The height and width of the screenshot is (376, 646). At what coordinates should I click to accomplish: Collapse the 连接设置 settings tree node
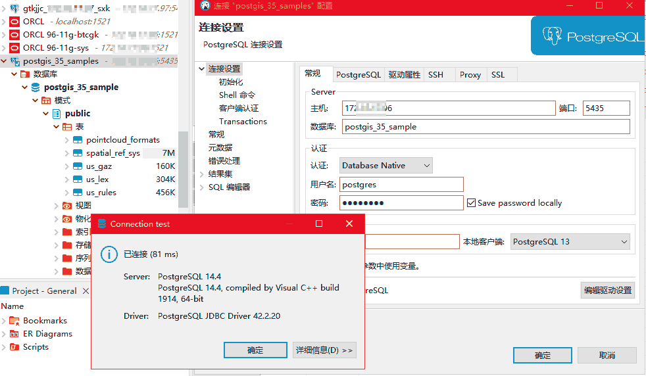point(202,69)
